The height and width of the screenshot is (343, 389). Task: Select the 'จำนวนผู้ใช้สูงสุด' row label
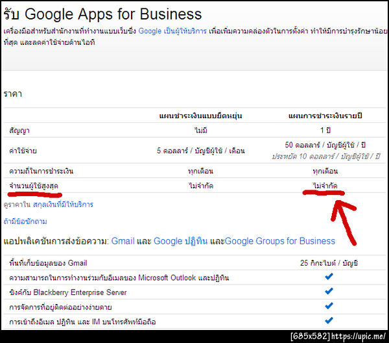tap(34, 186)
